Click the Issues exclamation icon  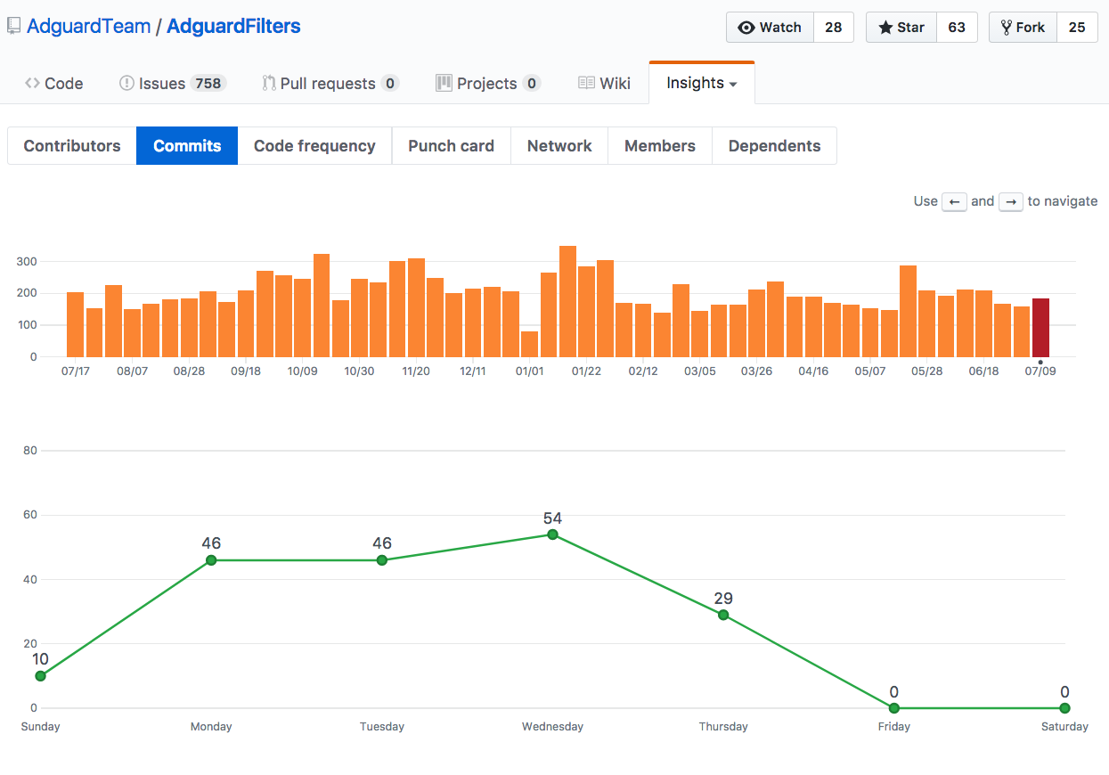point(126,83)
